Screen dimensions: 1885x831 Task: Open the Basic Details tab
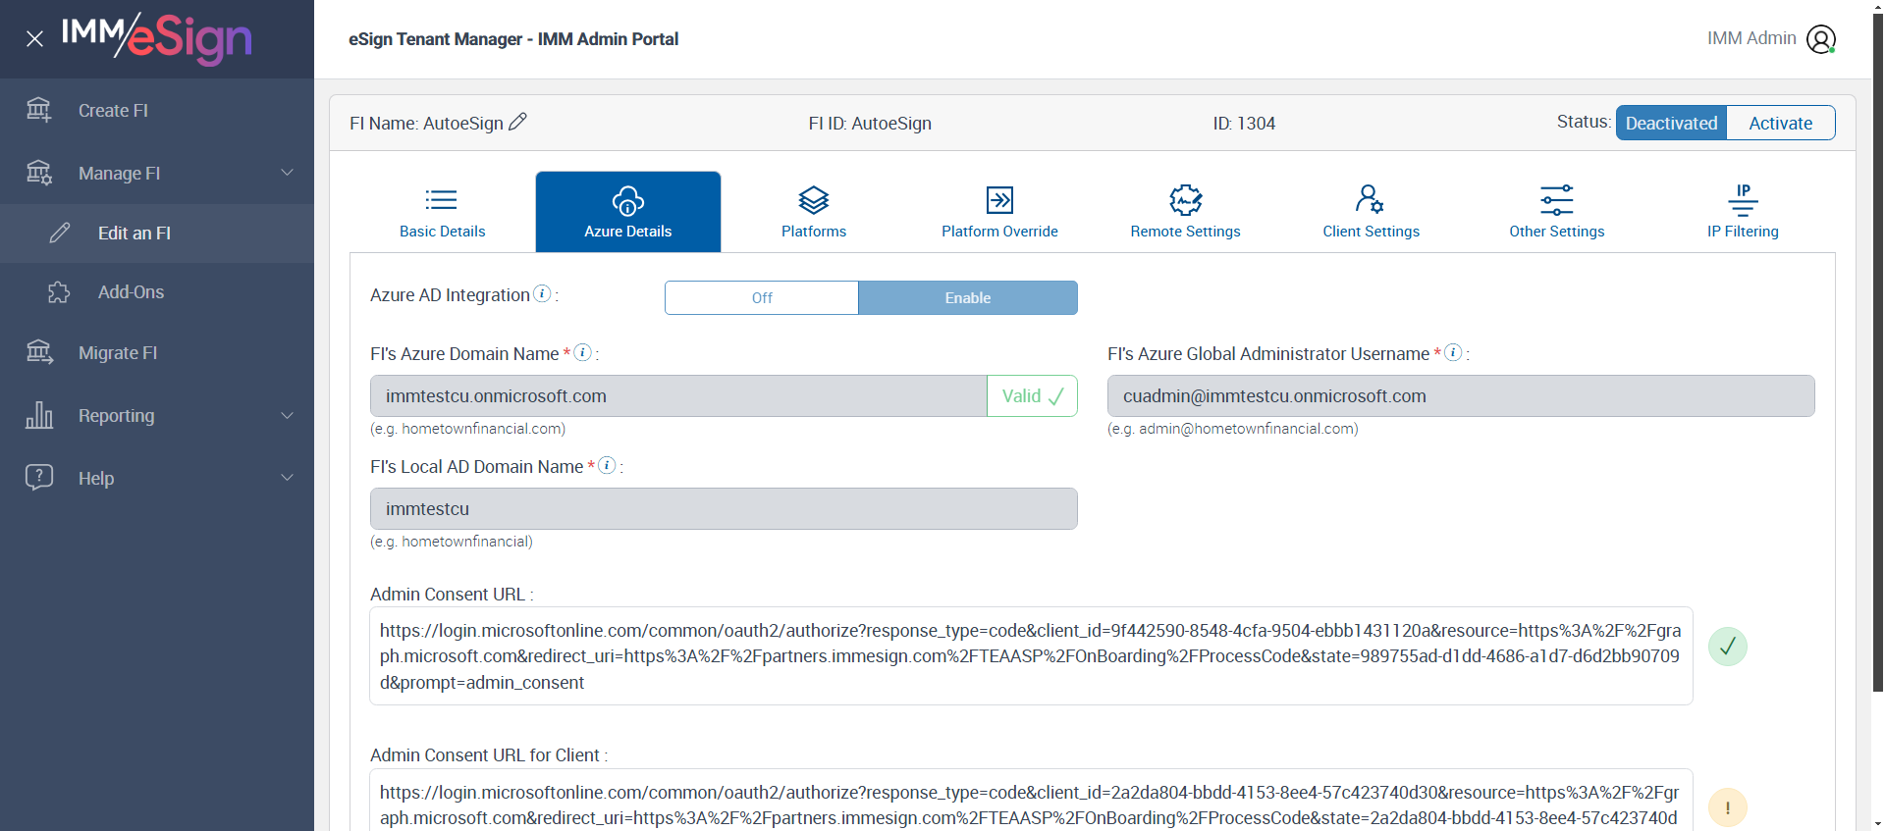pyautogui.click(x=443, y=212)
